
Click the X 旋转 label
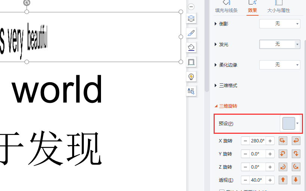(x=226, y=141)
